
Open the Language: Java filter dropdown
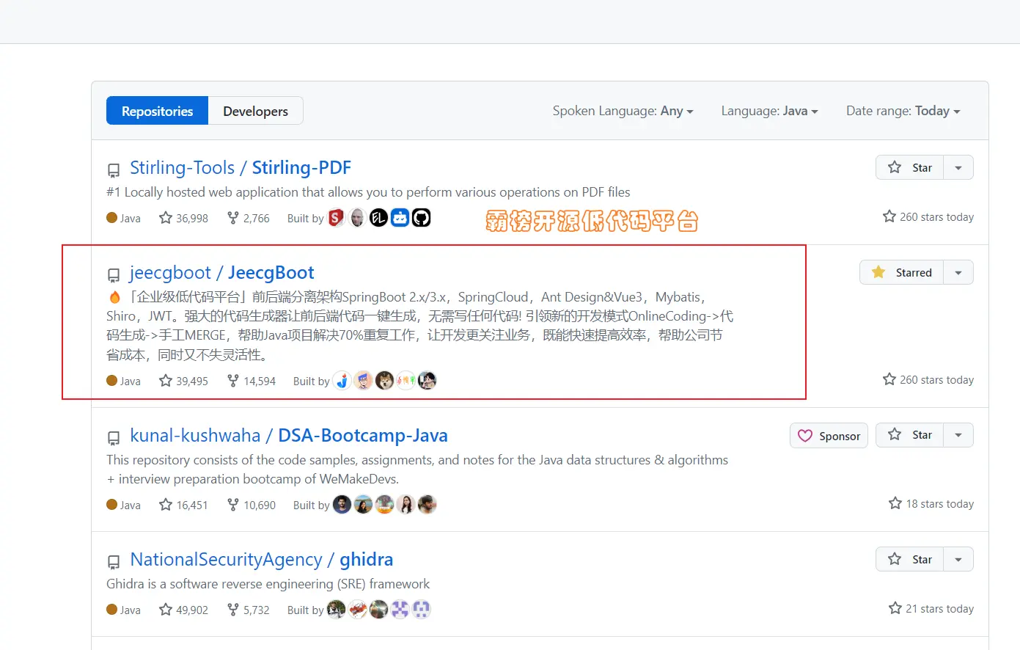coord(769,111)
